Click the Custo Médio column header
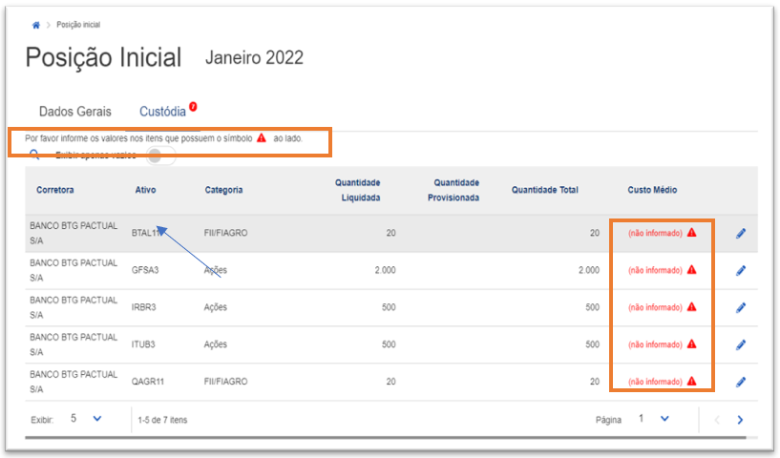Viewport: 780px width, 458px height. pos(652,190)
